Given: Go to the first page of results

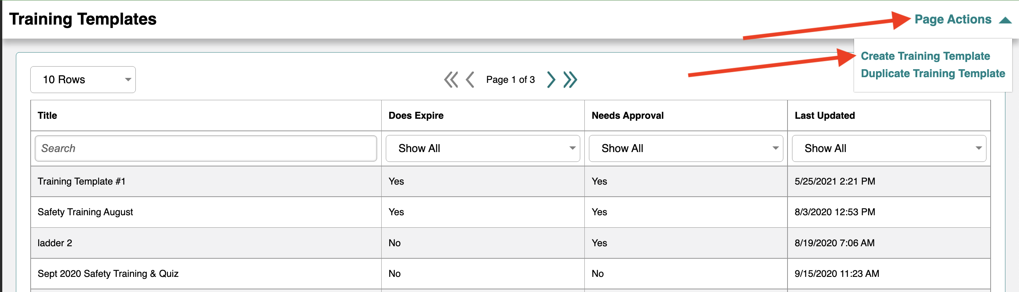Looking at the screenshot, I should point(450,79).
